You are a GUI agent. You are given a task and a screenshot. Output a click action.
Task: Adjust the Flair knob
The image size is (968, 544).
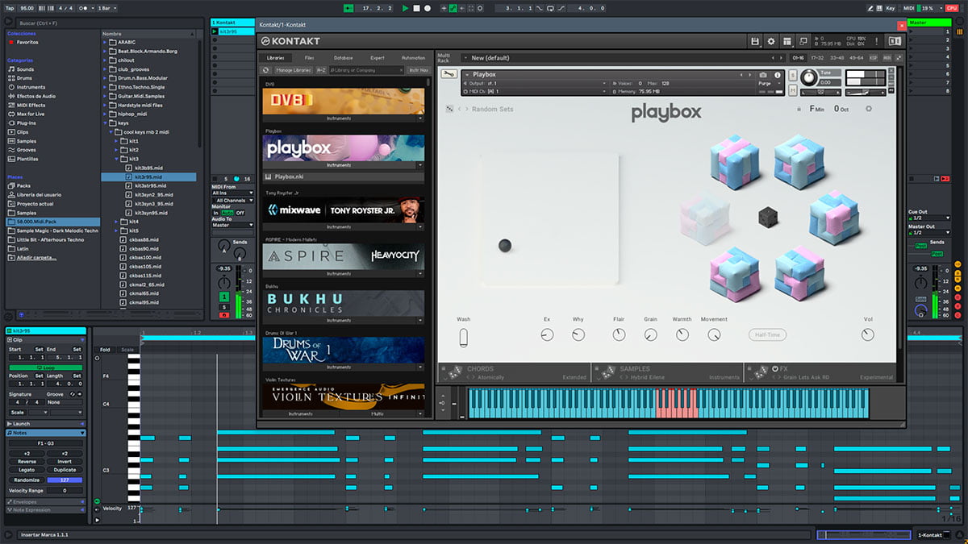[x=619, y=334]
